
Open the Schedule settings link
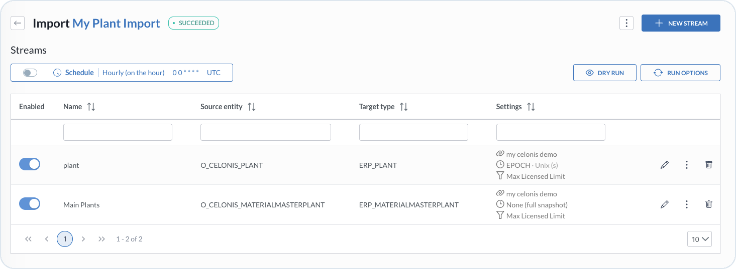79,73
